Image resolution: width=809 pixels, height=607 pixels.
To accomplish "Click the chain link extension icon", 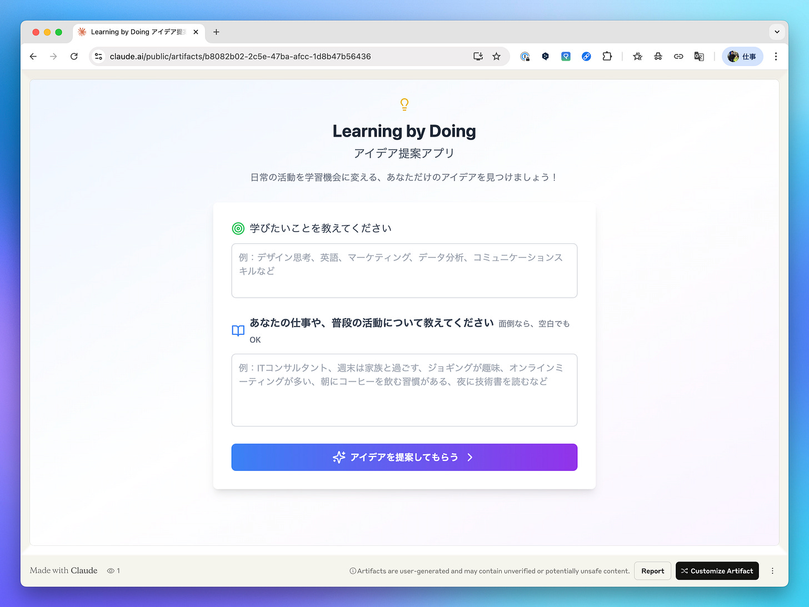I will click(x=678, y=56).
